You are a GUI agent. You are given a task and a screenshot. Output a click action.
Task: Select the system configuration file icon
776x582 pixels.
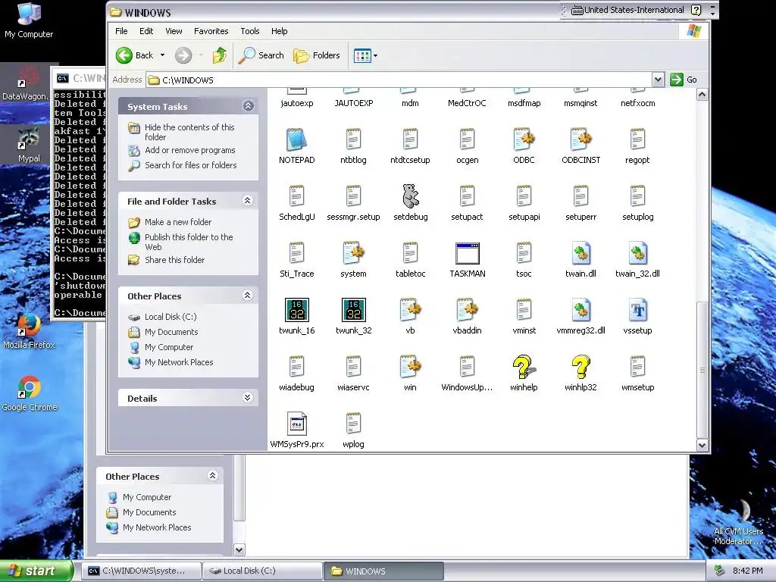353,253
